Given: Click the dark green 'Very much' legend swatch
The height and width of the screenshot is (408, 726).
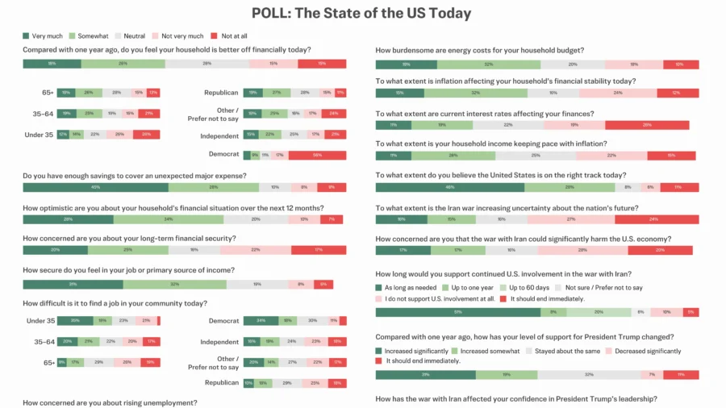Looking at the screenshot, I should [27, 36].
